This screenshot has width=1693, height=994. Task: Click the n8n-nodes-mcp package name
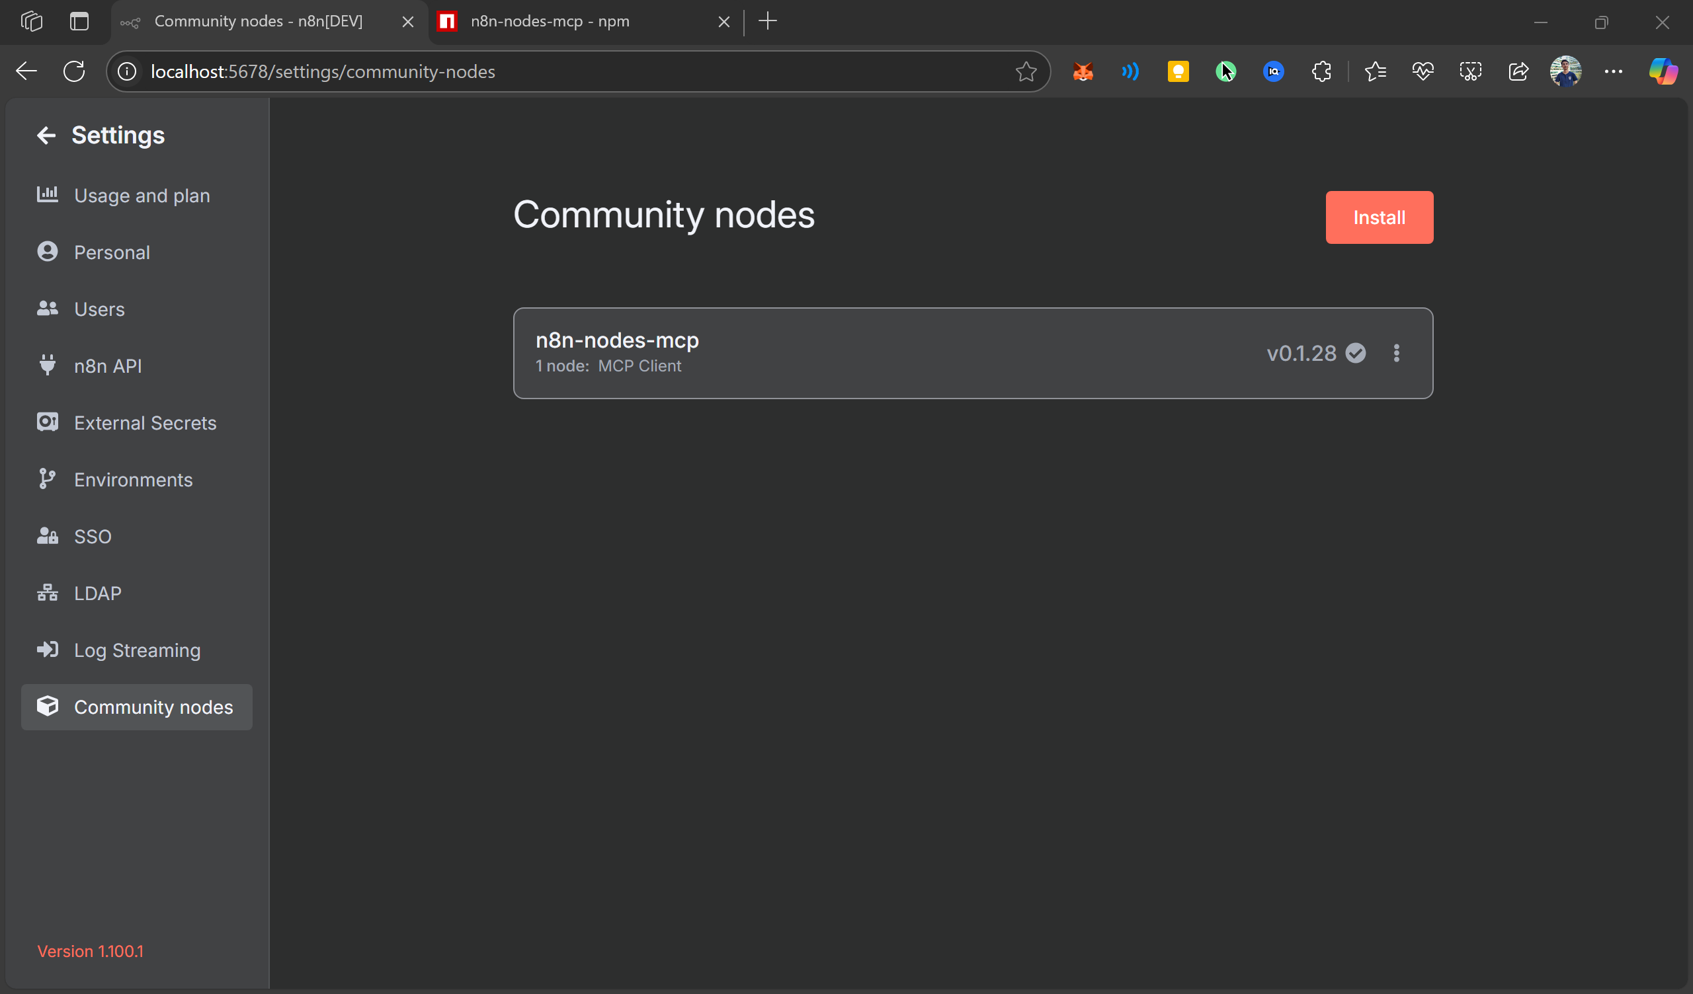click(x=618, y=340)
